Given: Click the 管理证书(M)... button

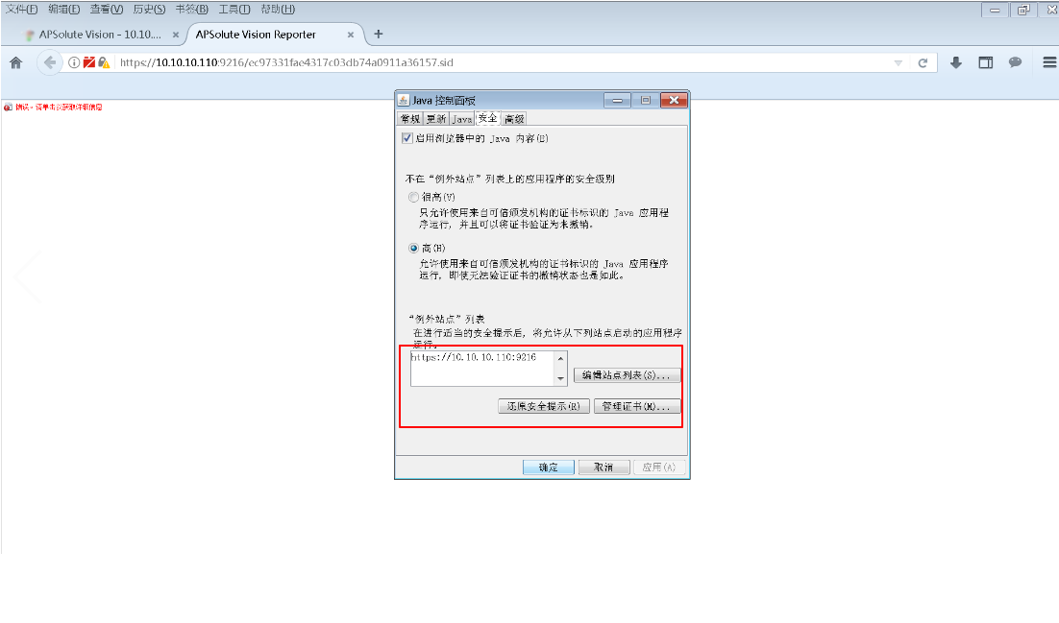Looking at the screenshot, I should [x=636, y=406].
